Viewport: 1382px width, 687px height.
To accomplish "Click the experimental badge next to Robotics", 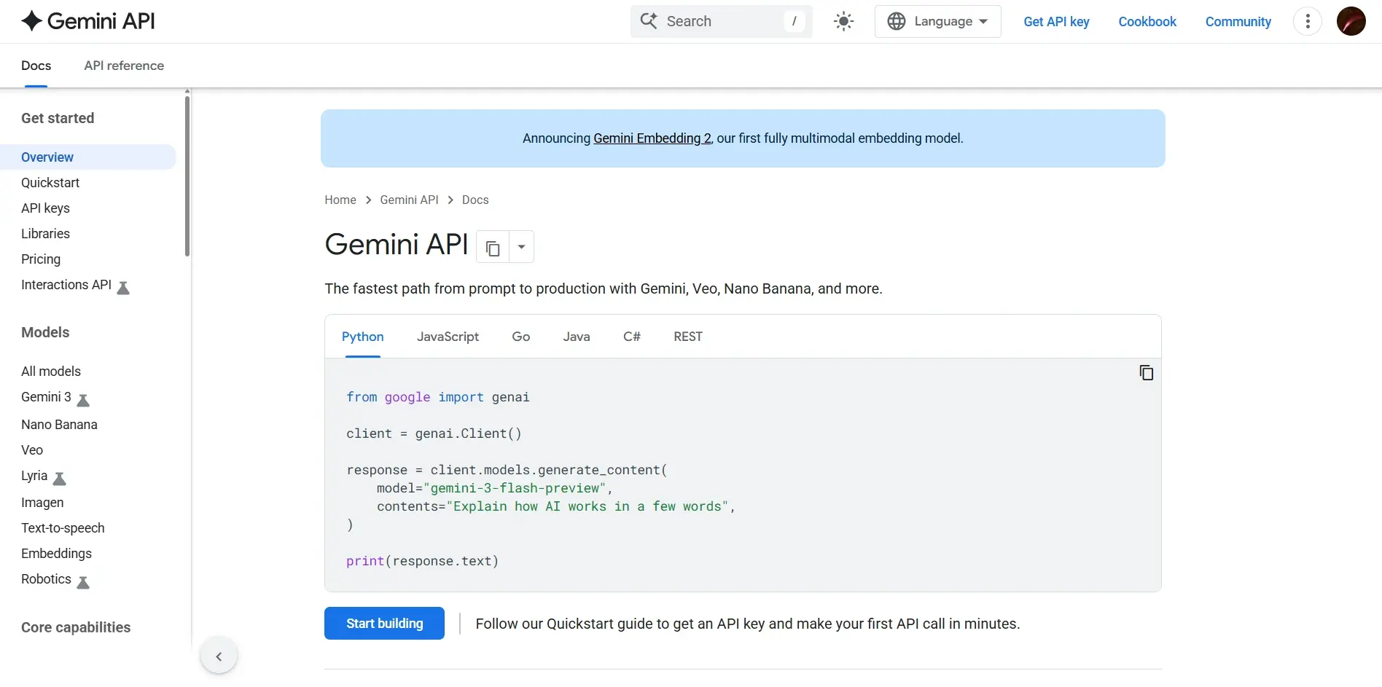I will coord(83,582).
